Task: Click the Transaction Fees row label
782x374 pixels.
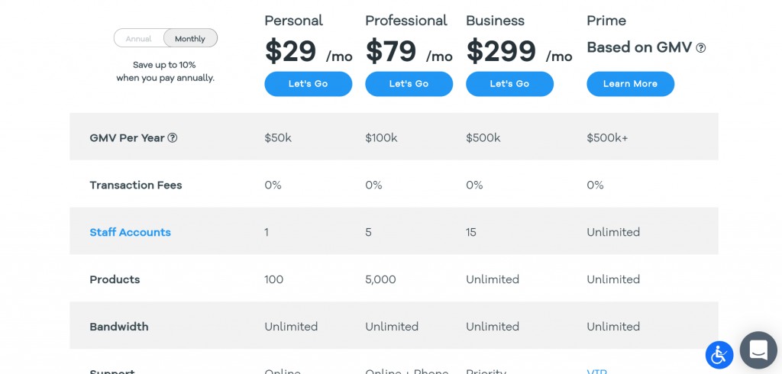Action: pos(136,185)
